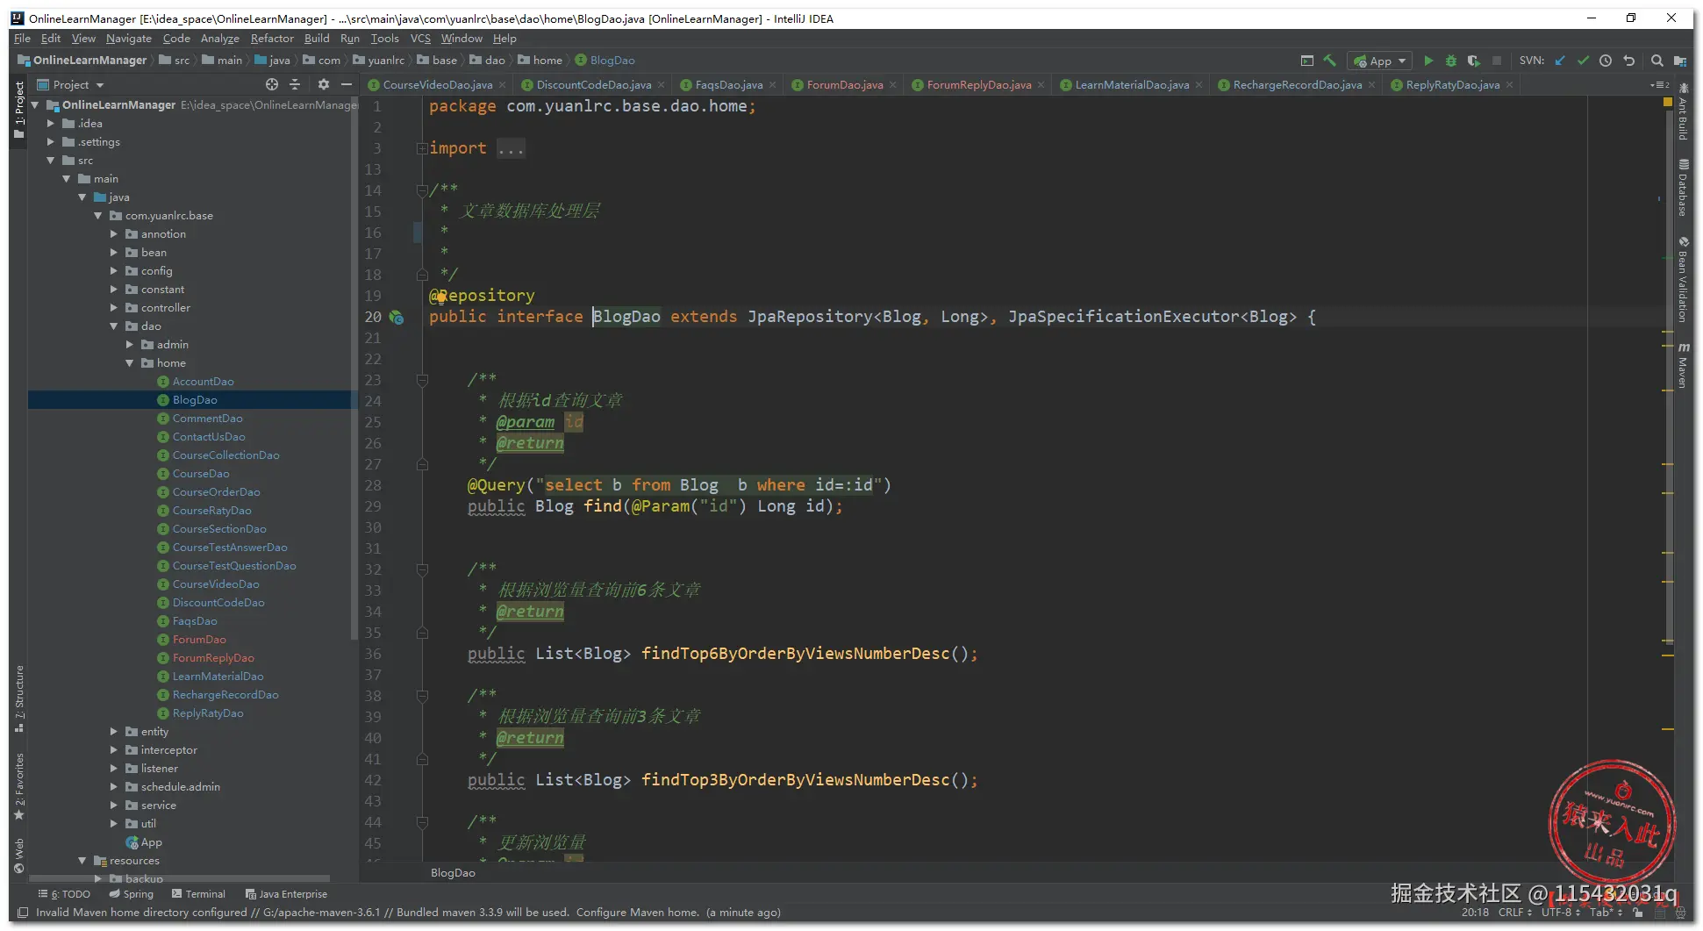
Task: Open the Spring tool window
Action: click(x=132, y=894)
